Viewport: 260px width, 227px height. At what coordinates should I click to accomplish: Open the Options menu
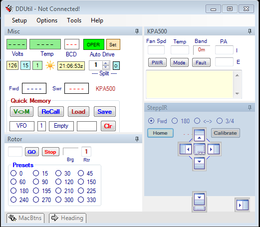[47, 20]
